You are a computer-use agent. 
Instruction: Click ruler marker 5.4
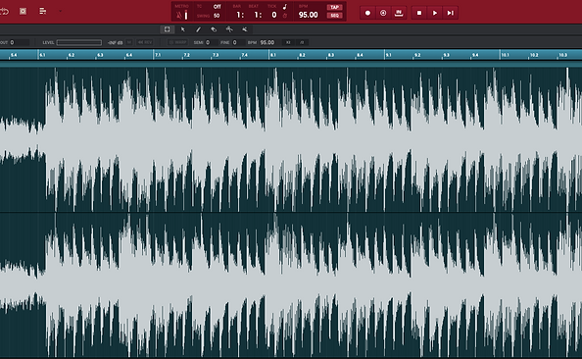point(14,55)
